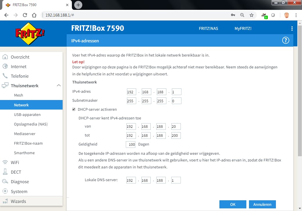Open help question mark icon
Screen dimensions: 302x211
pyautogui.click(x=286, y=41)
